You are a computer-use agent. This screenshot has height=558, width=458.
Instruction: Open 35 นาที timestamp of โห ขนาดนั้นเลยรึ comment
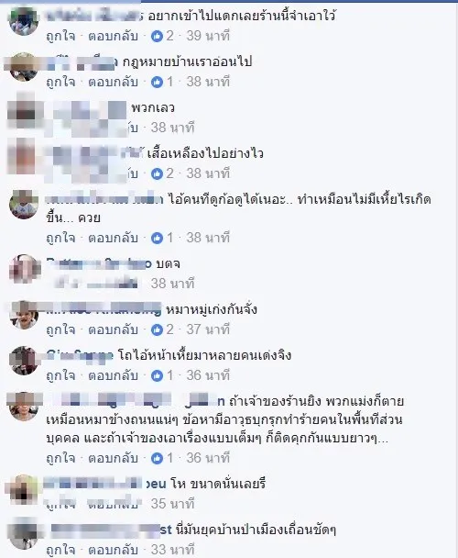coord(173,504)
